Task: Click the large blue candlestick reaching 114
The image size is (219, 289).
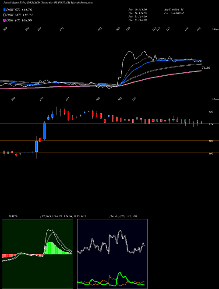Action: (44, 131)
